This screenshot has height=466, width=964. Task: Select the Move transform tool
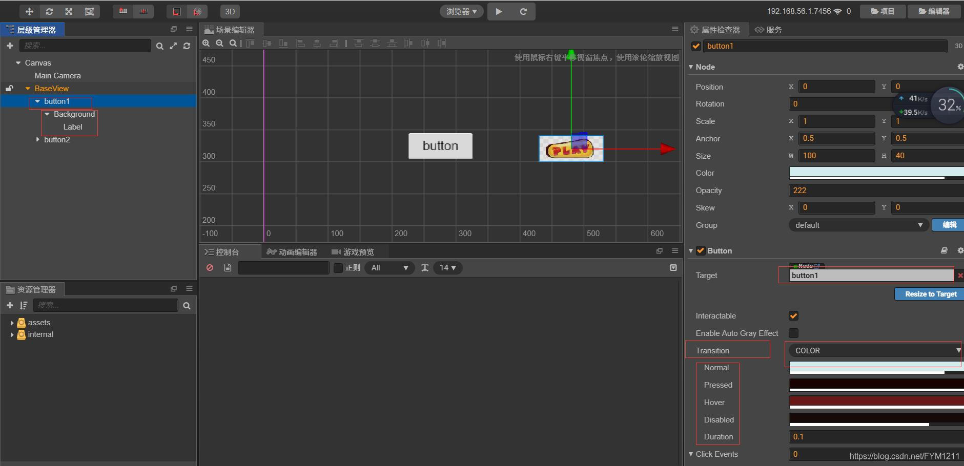(x=29, y=11)
